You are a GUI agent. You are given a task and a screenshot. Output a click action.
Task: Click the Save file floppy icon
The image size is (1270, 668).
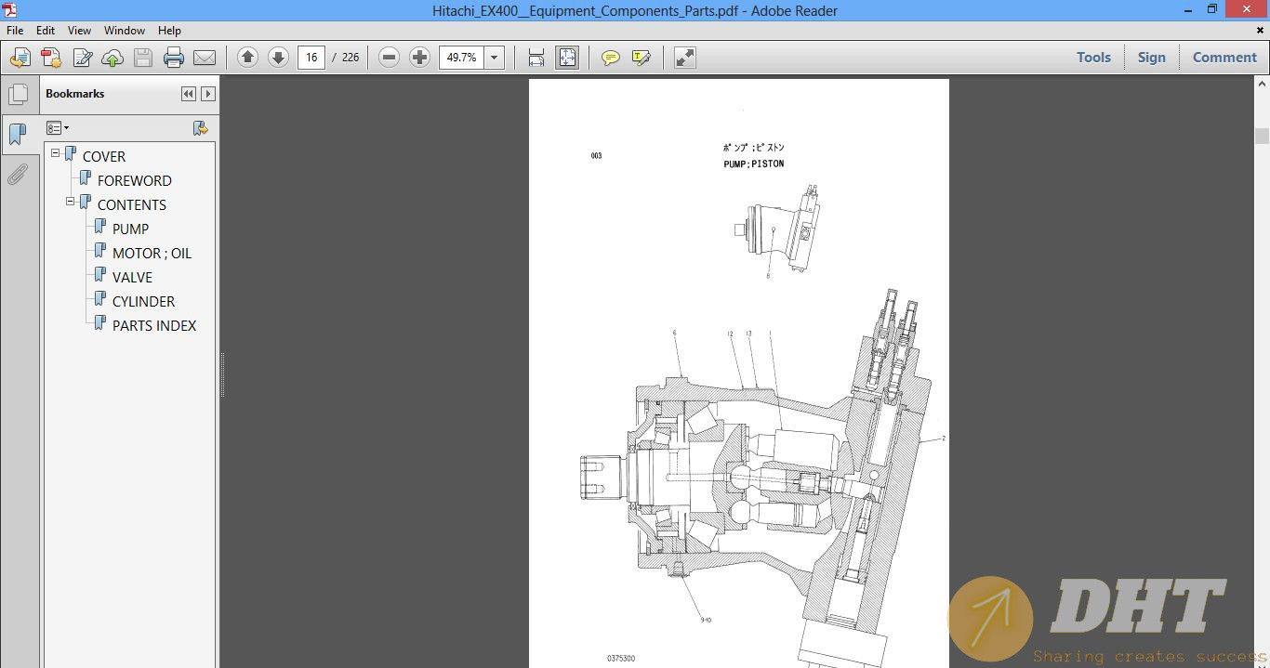[x=143, y=58]
